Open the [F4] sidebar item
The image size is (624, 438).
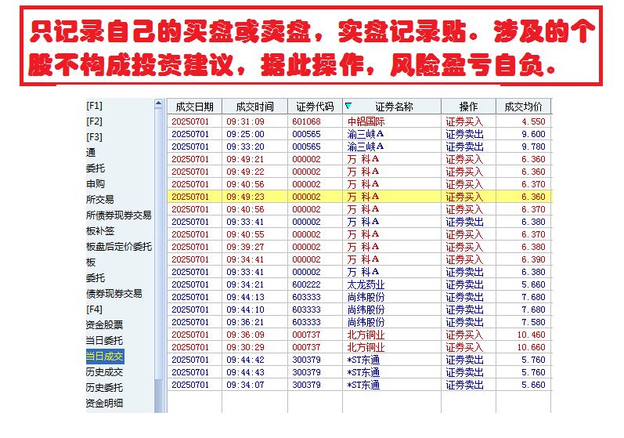point(94,309)
